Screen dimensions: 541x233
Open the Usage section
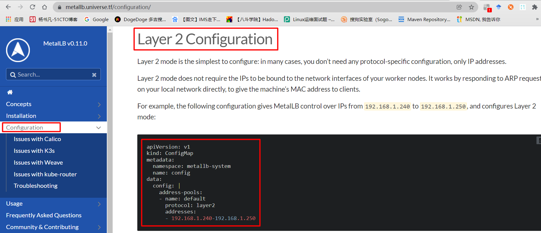[14, 203]
